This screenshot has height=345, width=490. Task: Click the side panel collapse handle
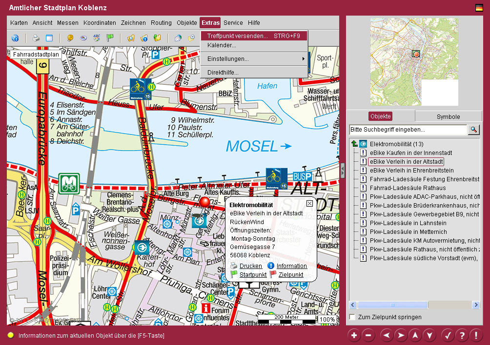[343, 170]
